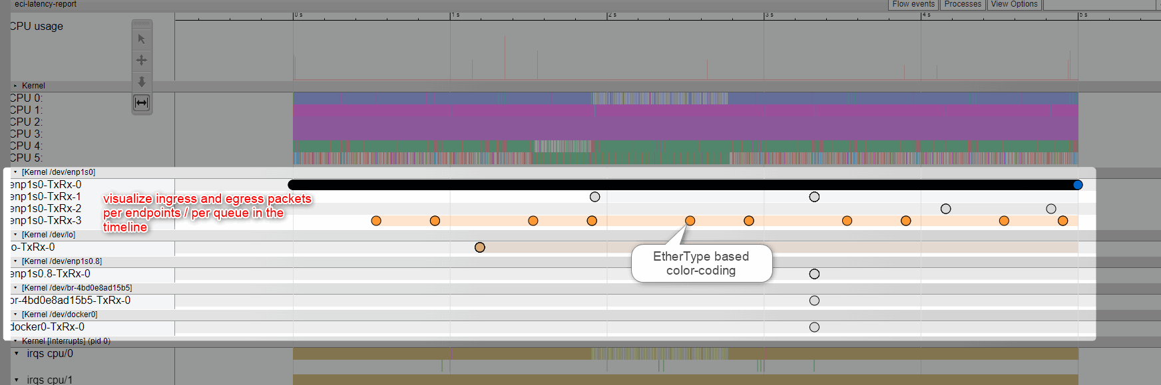Click the CPU 2 purple scheduling slice track
The height and width of the screenshot is (385, 1161).
pos(686,122)
